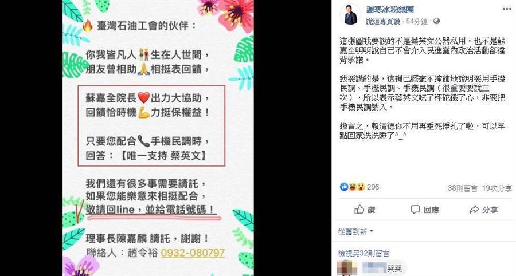The height and width of the screenshot is (276, 516).
Task: Click the phone number 0932-080797 link
Action: 193,253
